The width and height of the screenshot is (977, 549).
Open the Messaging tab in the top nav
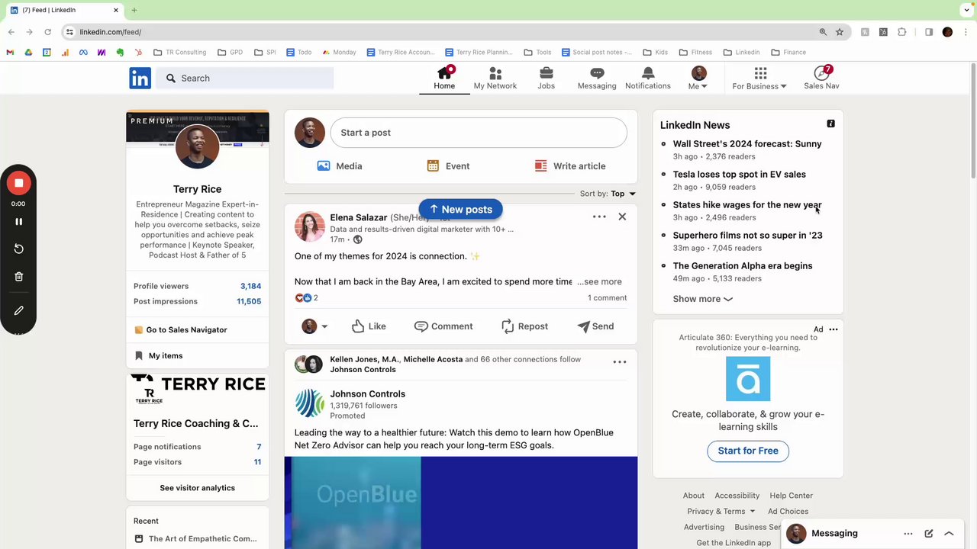coord(597,78)
